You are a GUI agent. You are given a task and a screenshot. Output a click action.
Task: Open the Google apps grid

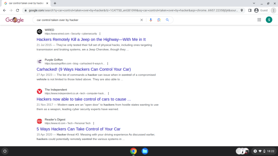[x=259, y=20]
